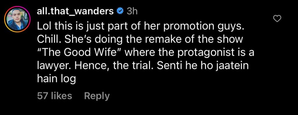Like the comment with the heart icon
The image size is (298, 115).
(x=277, y=19)
